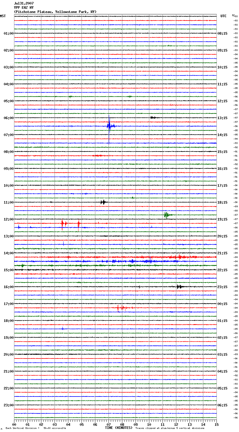239x432 pixels.
Task: Click the 13:15 UTC time label
Action: 222,118
